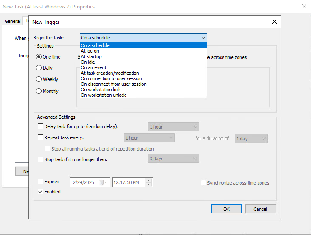The width and height of the screenshot is (311, 235).
Task: Open the Repeat task every 1 hour dropdown
Action: click(149, 138)
